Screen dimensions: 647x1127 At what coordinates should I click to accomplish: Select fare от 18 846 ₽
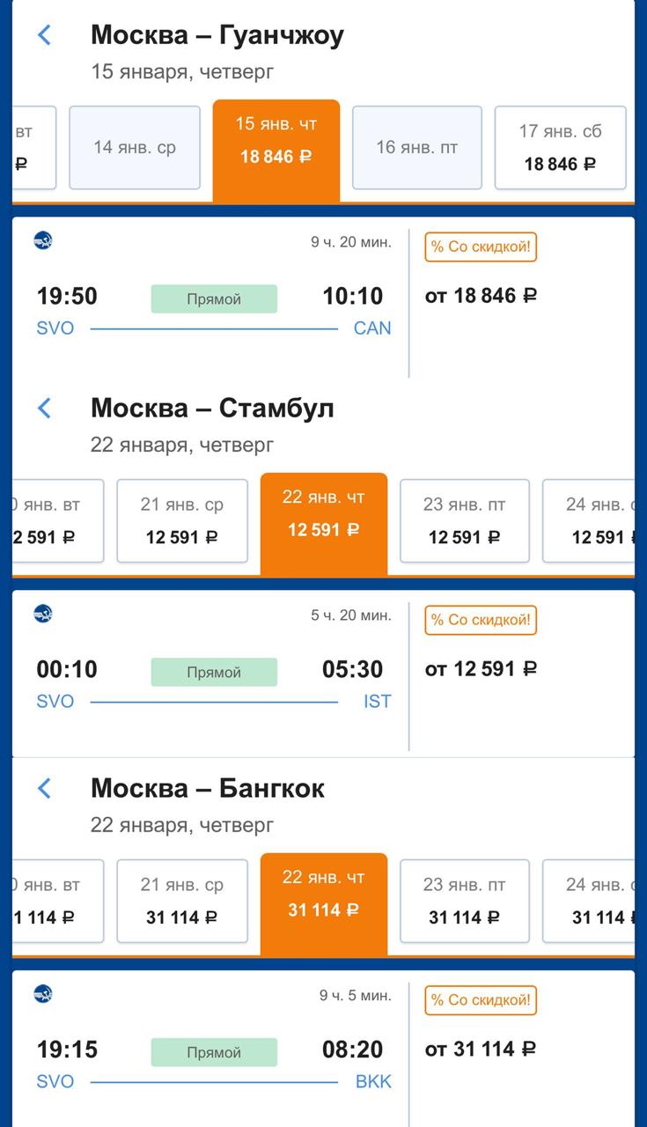pos(481,296)
